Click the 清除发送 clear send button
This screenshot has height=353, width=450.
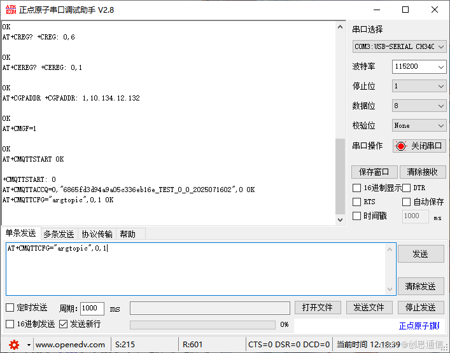coord(421,286)
